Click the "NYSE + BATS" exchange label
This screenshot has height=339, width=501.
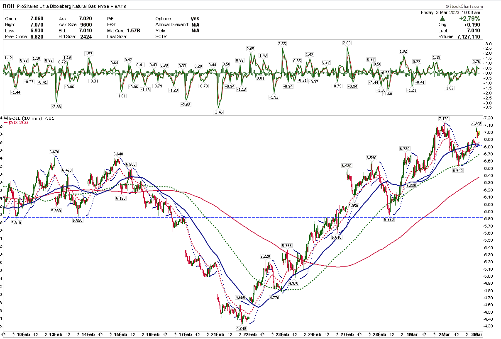click(112, 7)
